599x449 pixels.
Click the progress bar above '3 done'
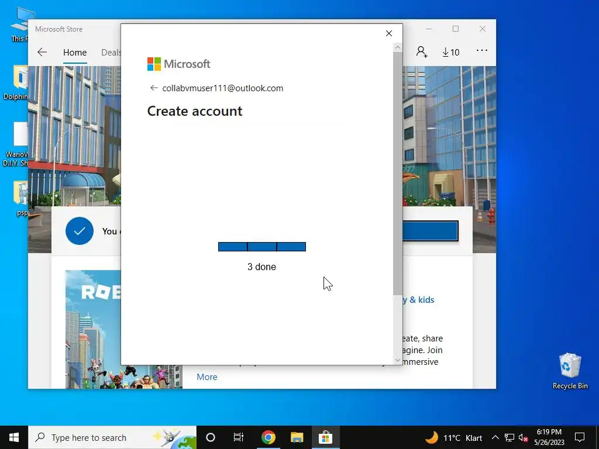click(x=261, y=247)
